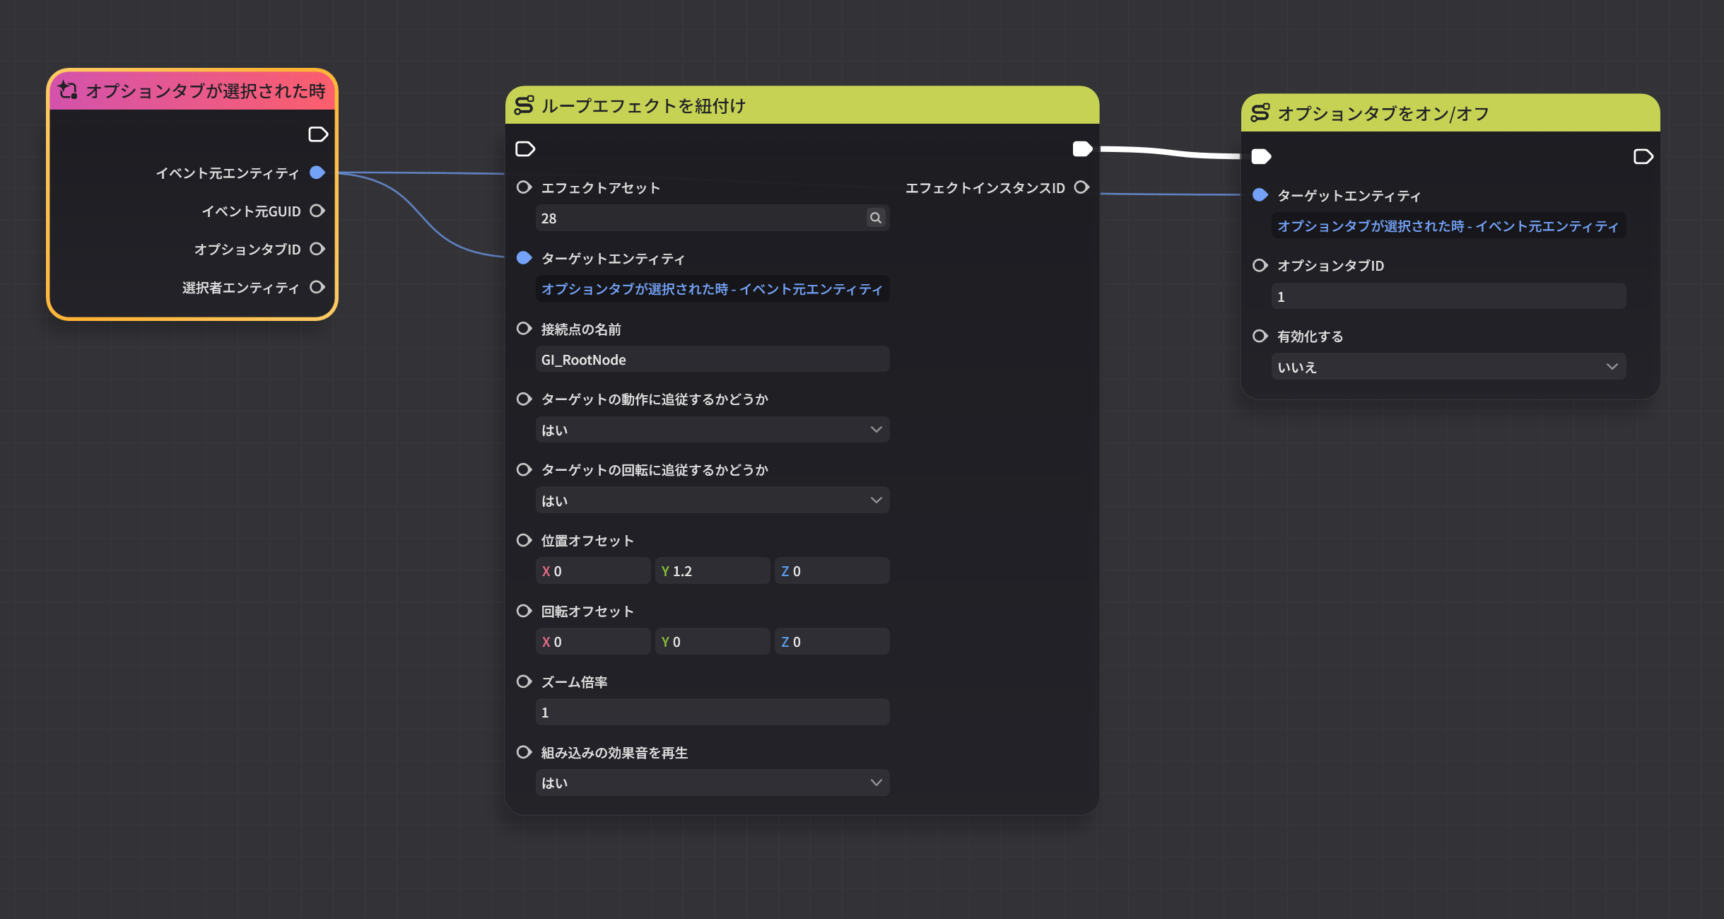Open the ターゲットの動作に追従するかどうか dropdown
1724x919 pixels.
[712, 429]
